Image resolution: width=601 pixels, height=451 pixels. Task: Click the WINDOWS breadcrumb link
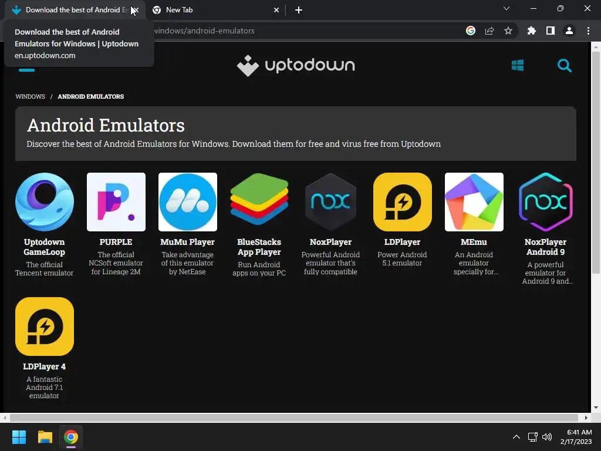point(31,96)
